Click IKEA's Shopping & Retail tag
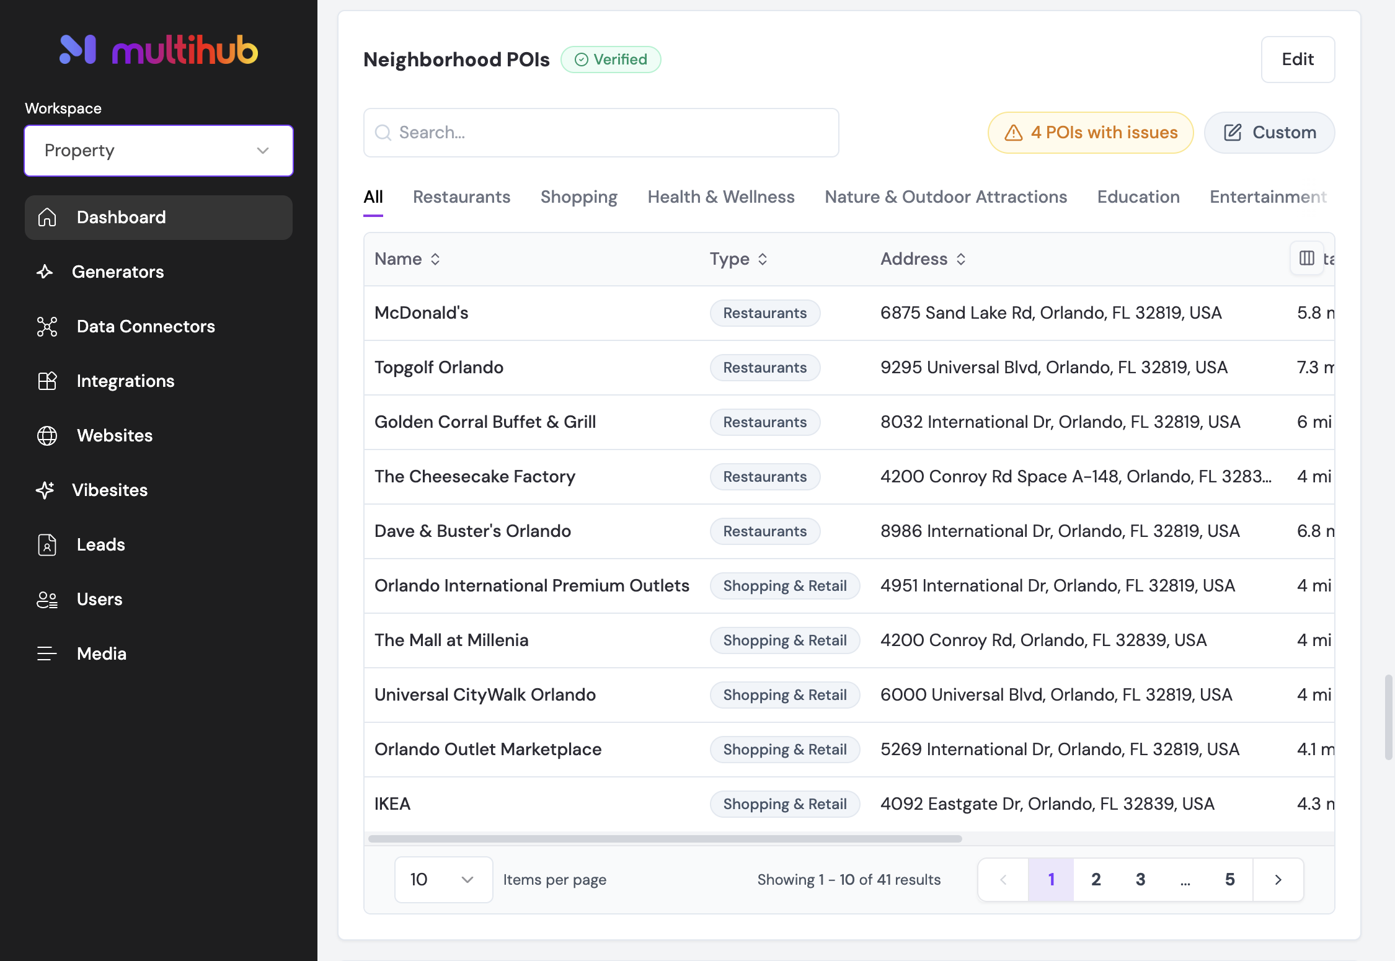1395x961 pixels. [x=785, y=804]
